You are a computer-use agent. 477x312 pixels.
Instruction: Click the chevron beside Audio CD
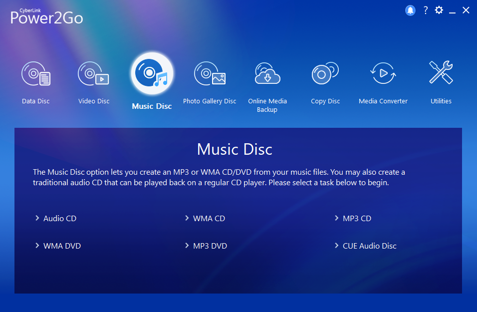tap(37, 218)
